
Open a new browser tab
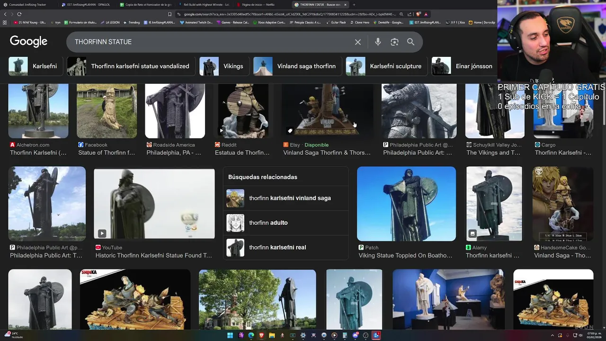pyautogui.click(x=354, y=5)
